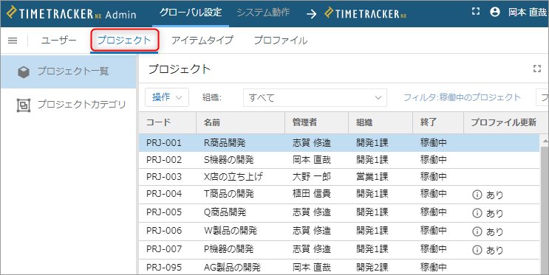549x275 pixels.
Task: Click manager 岡本 直哉 in PRJ-002 row
Action: coord(312,160)
